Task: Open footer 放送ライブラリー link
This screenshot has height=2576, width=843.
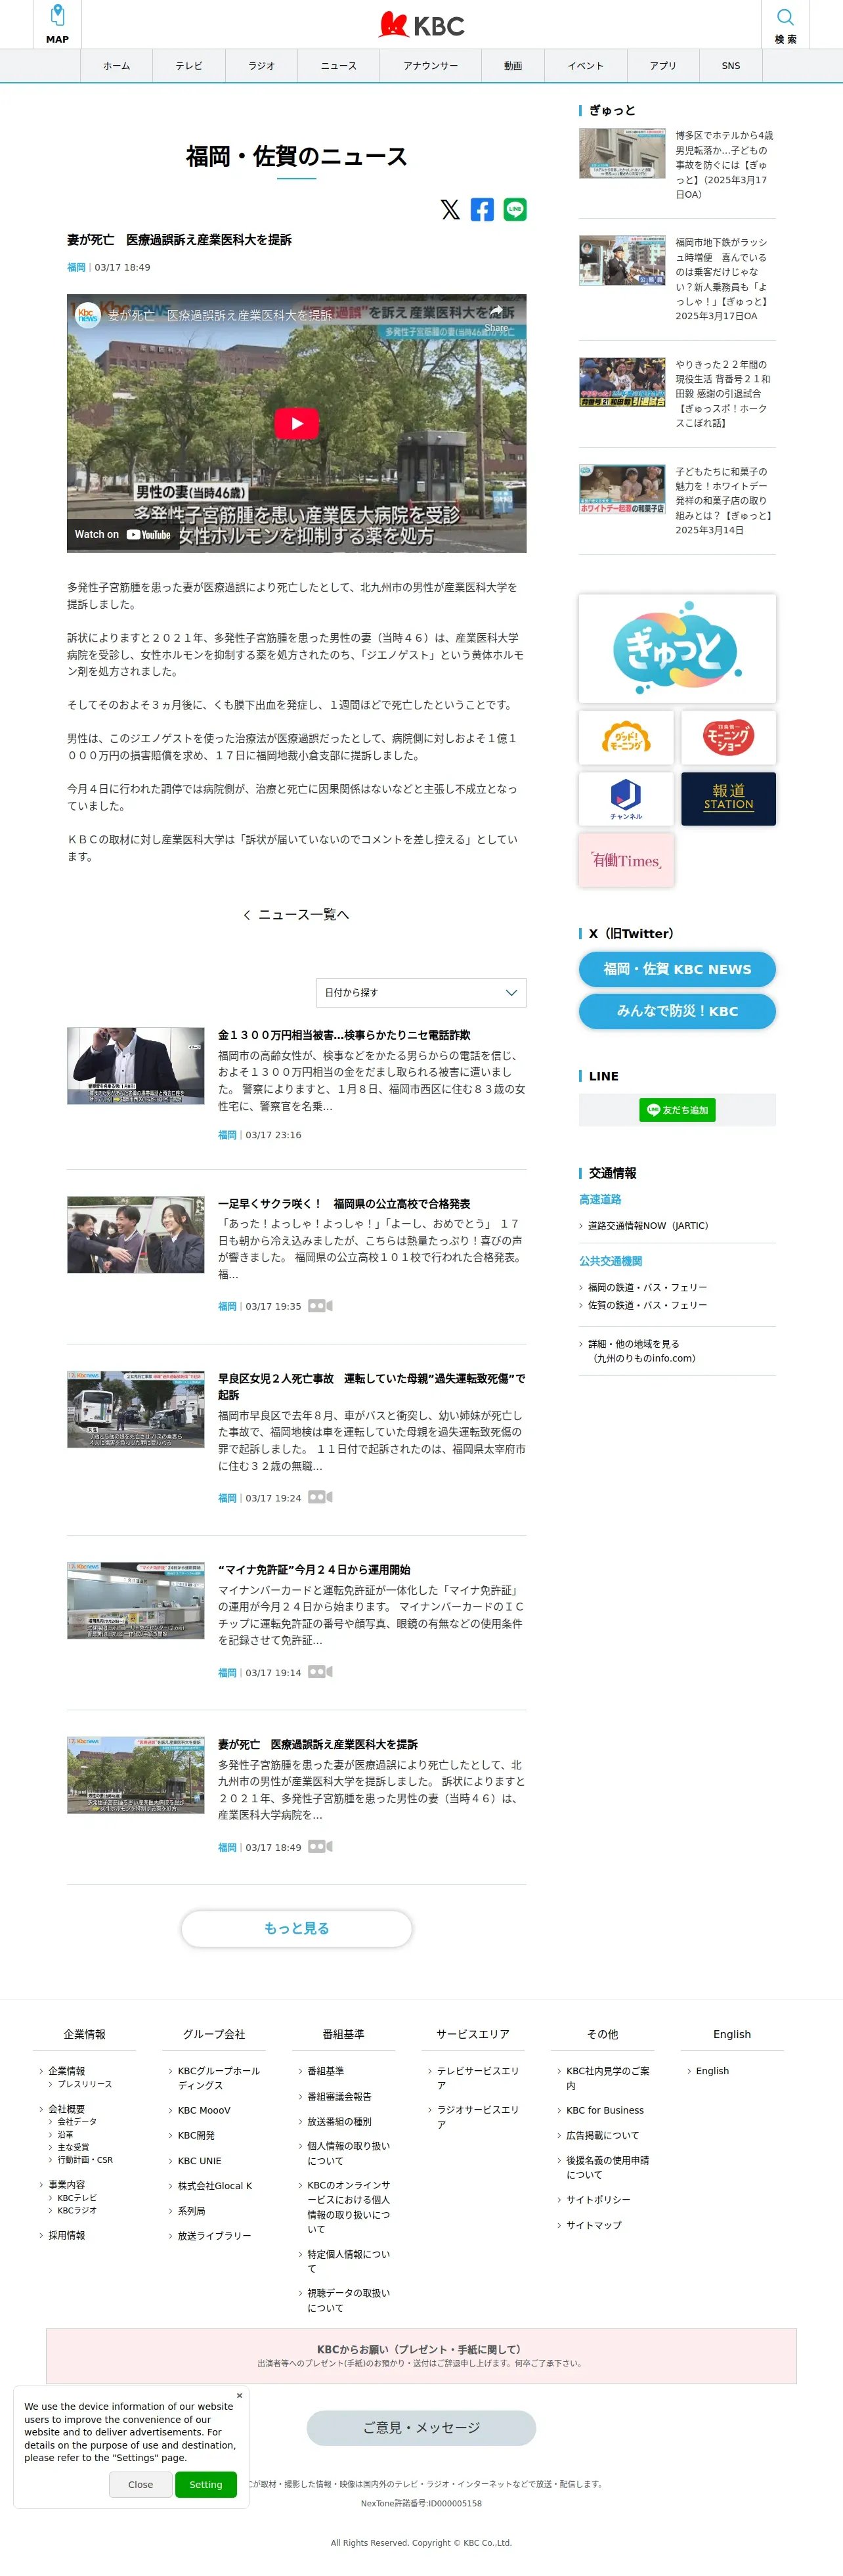Action: (214, 2236)
